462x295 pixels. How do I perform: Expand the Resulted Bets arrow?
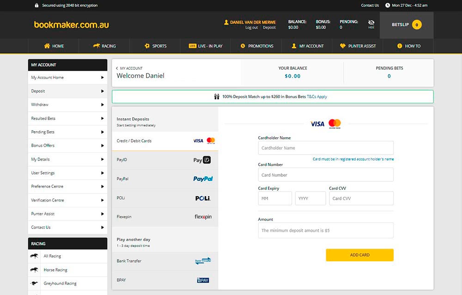[102, 118]
